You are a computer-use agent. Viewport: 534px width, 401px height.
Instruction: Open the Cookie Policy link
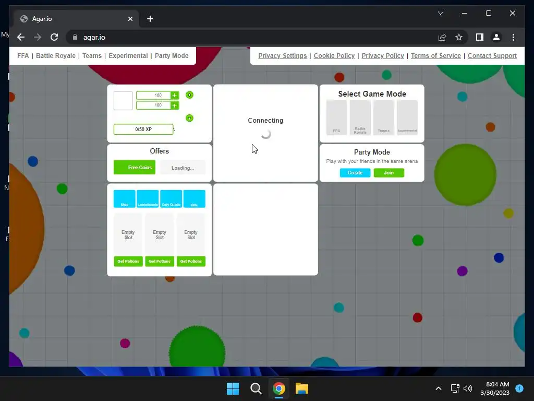pos(334,55)
